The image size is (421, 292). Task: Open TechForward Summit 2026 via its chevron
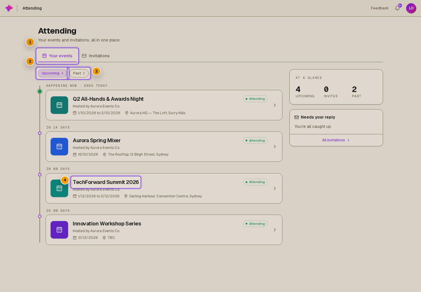(x=275, y=188)
